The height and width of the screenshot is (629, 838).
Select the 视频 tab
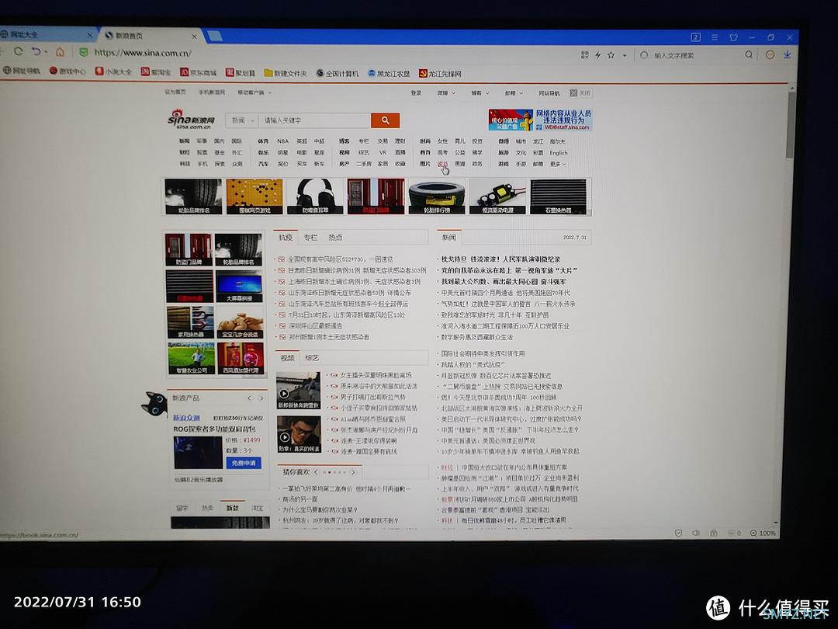[288, 358]
